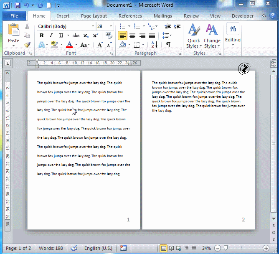Toggle Bold formatting

pos(41,36)
